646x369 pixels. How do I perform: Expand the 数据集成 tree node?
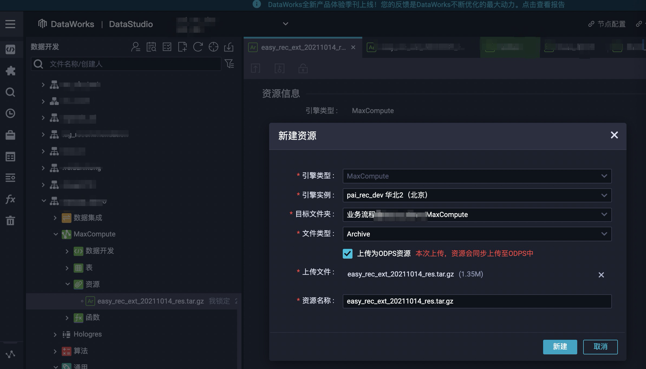[x=55, y=218]
